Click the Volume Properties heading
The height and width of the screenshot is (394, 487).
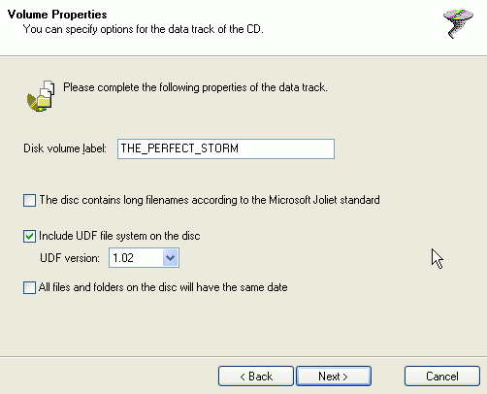(57, 15)
